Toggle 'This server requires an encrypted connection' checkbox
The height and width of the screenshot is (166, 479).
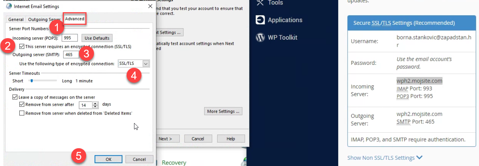click(22, 47)
